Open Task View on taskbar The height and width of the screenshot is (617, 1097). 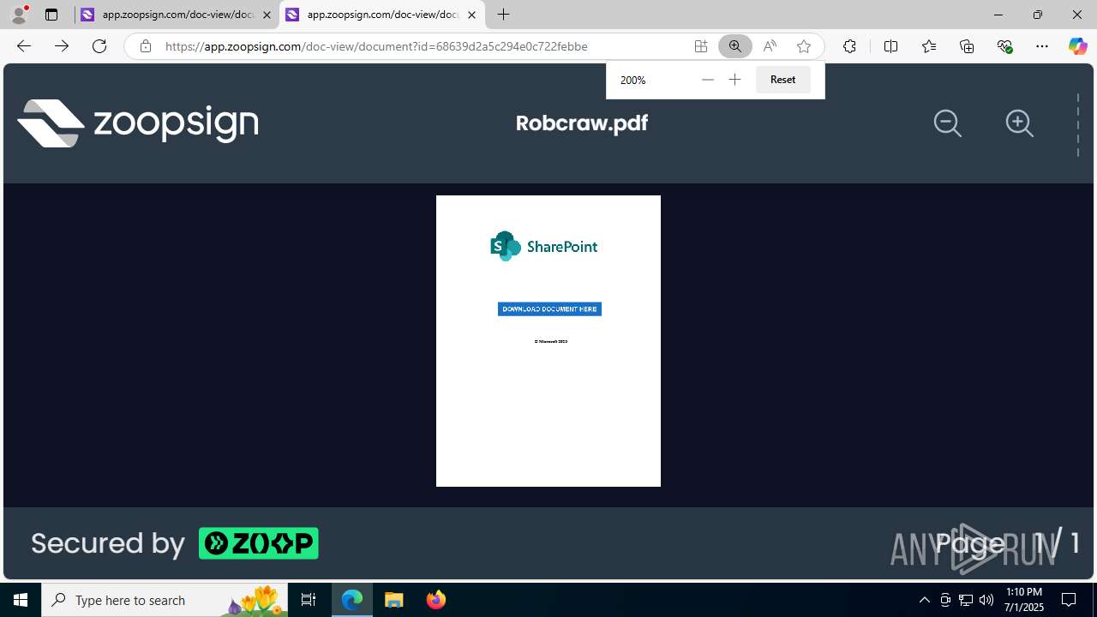click(x=309, y=600)
